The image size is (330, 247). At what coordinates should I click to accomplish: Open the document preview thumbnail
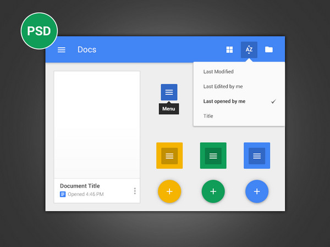coord(97,125)
